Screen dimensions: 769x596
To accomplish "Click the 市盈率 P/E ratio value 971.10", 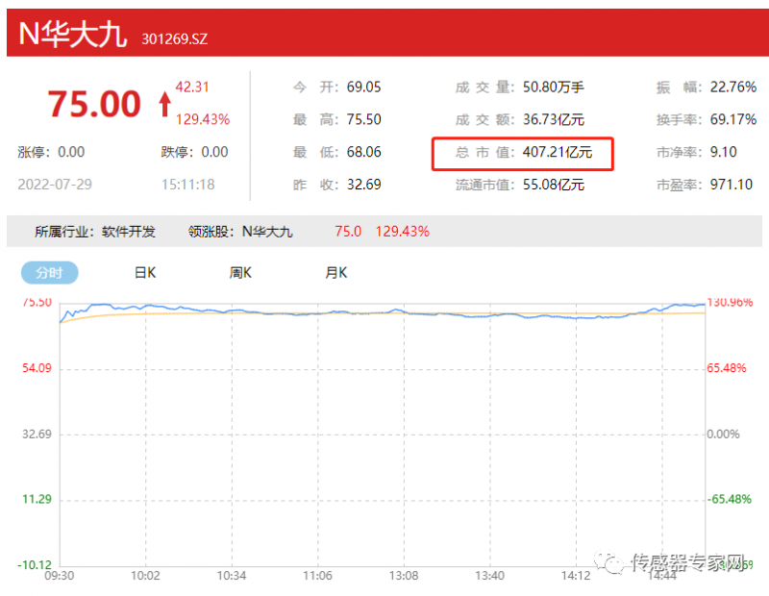I will [x=732, y=185].
